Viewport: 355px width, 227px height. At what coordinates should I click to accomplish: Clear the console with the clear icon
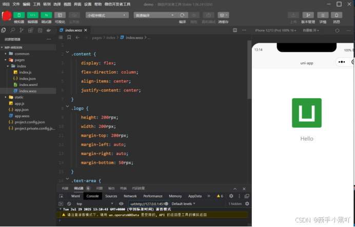(69, 204)
